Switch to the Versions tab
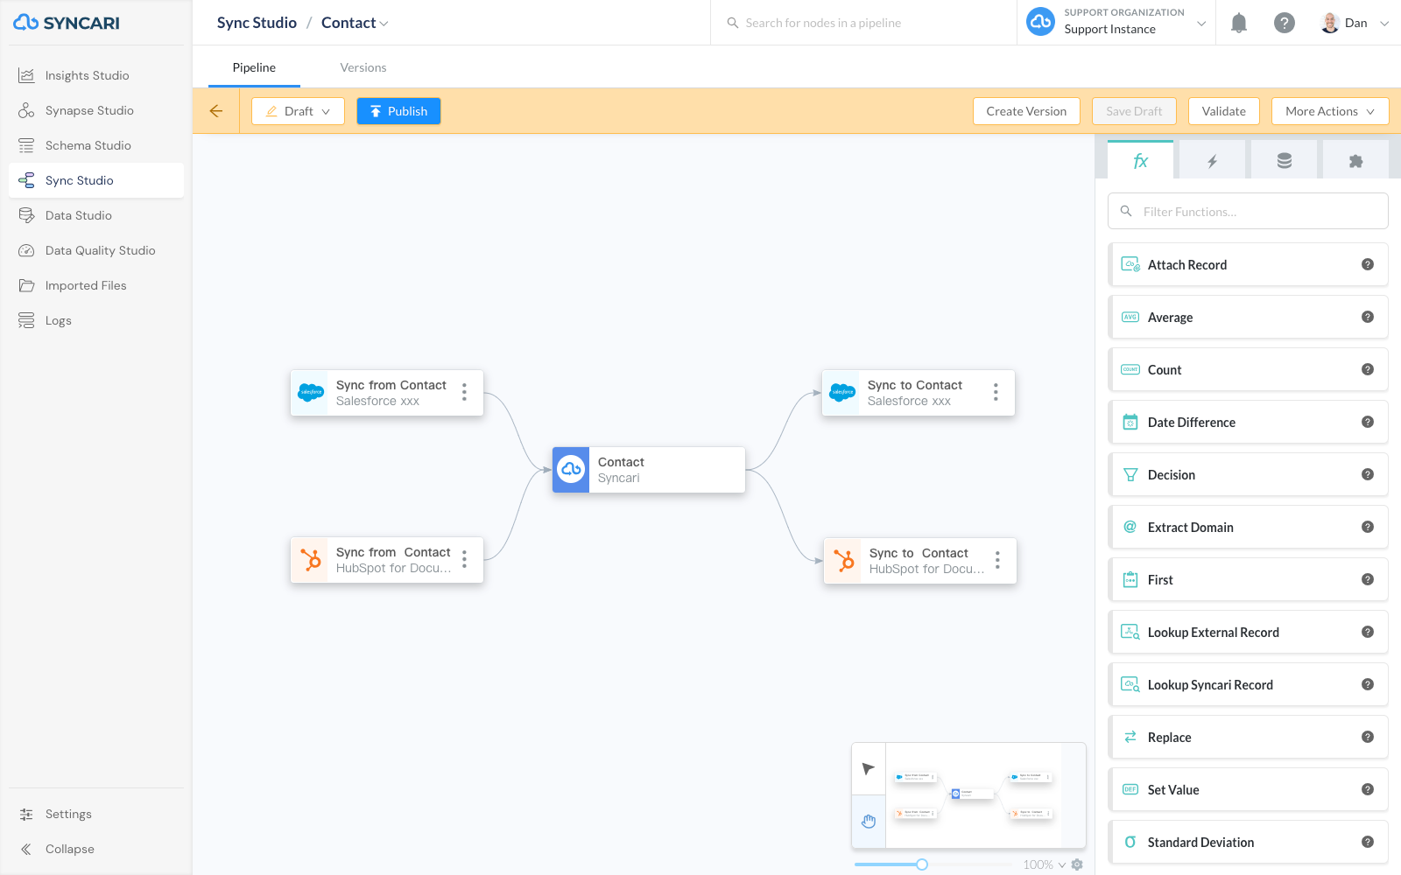Image resolution: width=1401 pixels, height=875 pixels. (363, 67)
